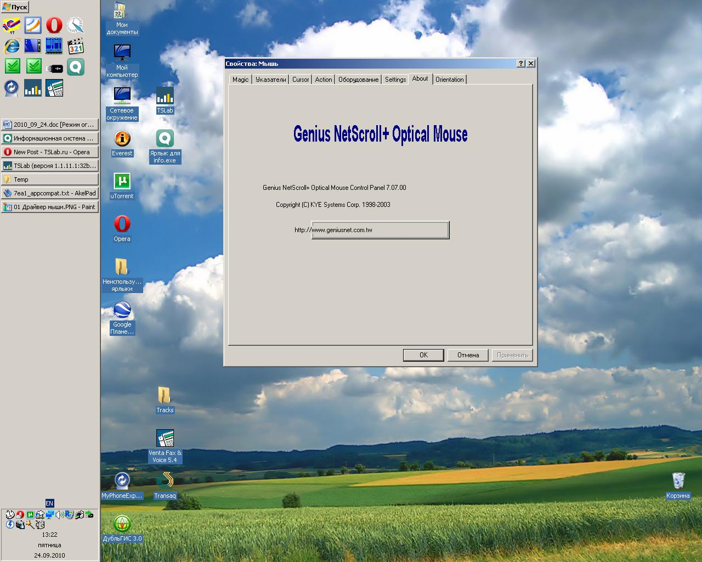Open the www.geniusnet.com.tw link button
702x562 pixels.
380,230
